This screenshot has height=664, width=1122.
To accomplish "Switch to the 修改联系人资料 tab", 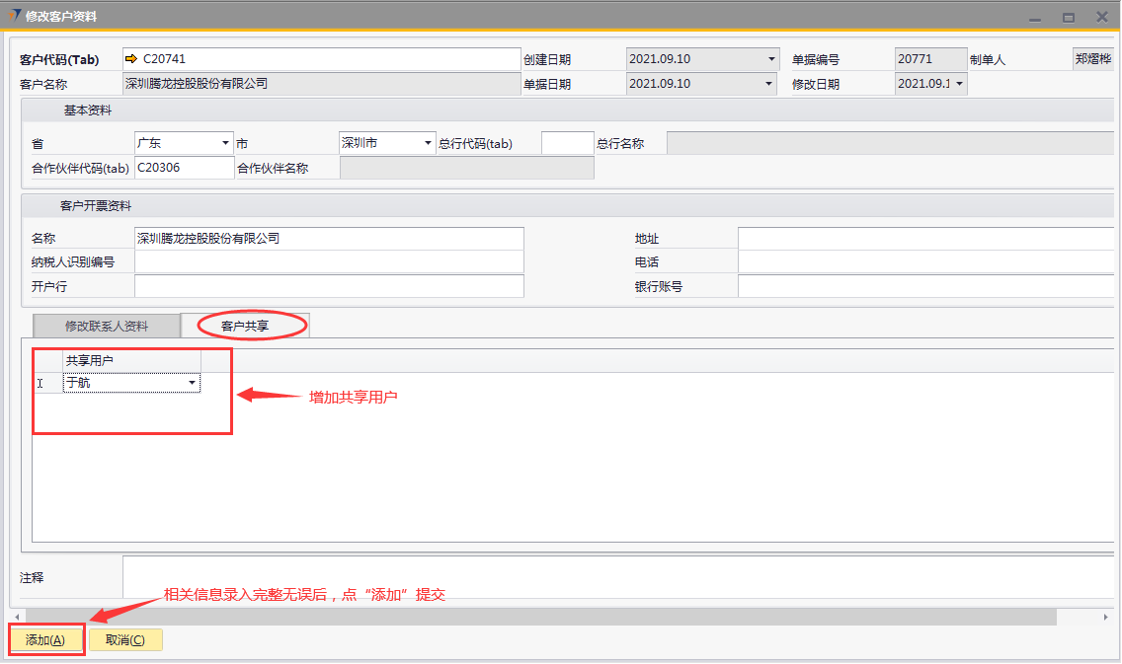I will [107, 326].
